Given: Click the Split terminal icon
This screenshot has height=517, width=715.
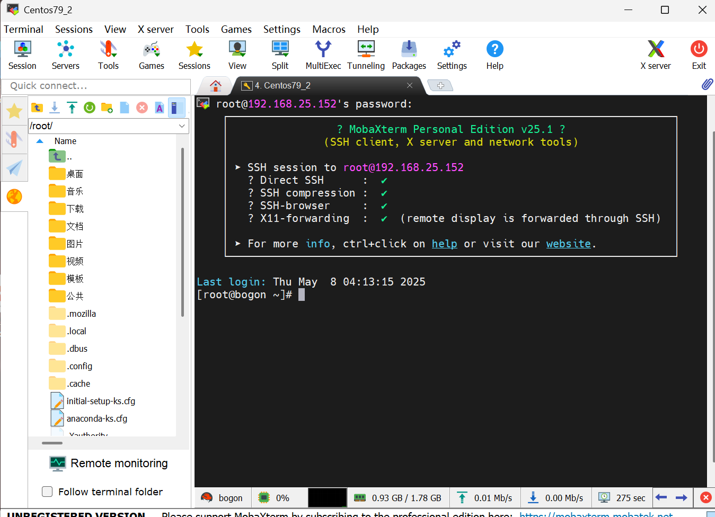Looking at the screenshot, I should point(280,55).
